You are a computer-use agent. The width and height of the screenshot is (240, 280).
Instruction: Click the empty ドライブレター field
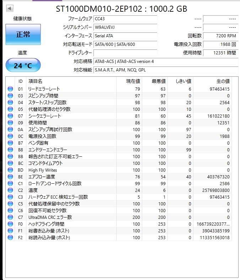125,53
